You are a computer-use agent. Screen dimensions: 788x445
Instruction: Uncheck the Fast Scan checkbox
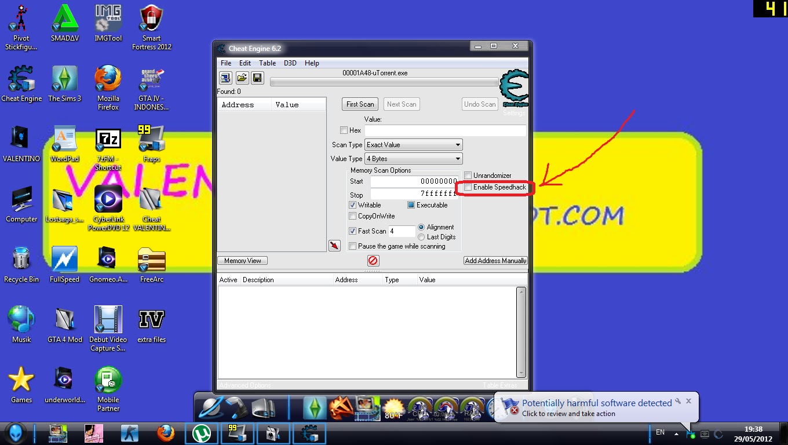pos(353,231)
